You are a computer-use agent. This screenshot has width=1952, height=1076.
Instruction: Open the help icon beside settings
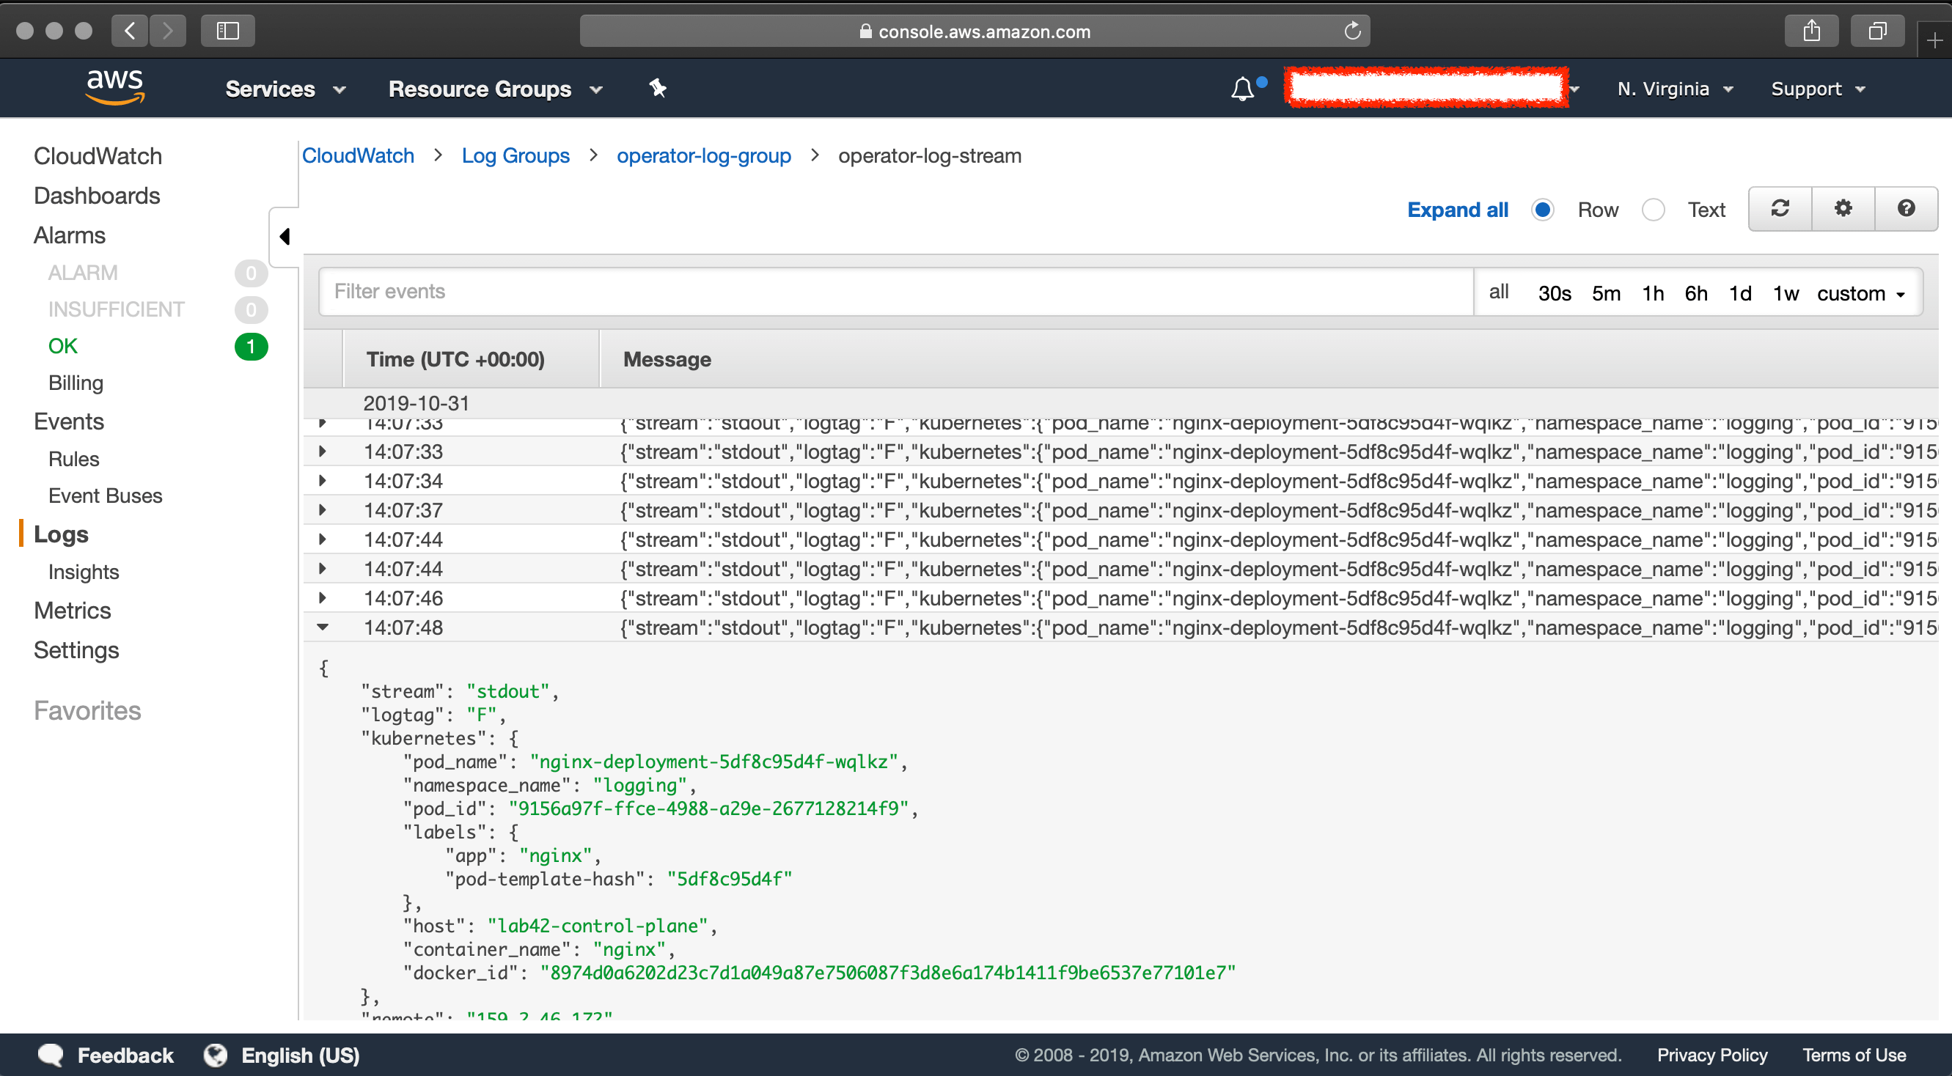[x=1906, y=208]
